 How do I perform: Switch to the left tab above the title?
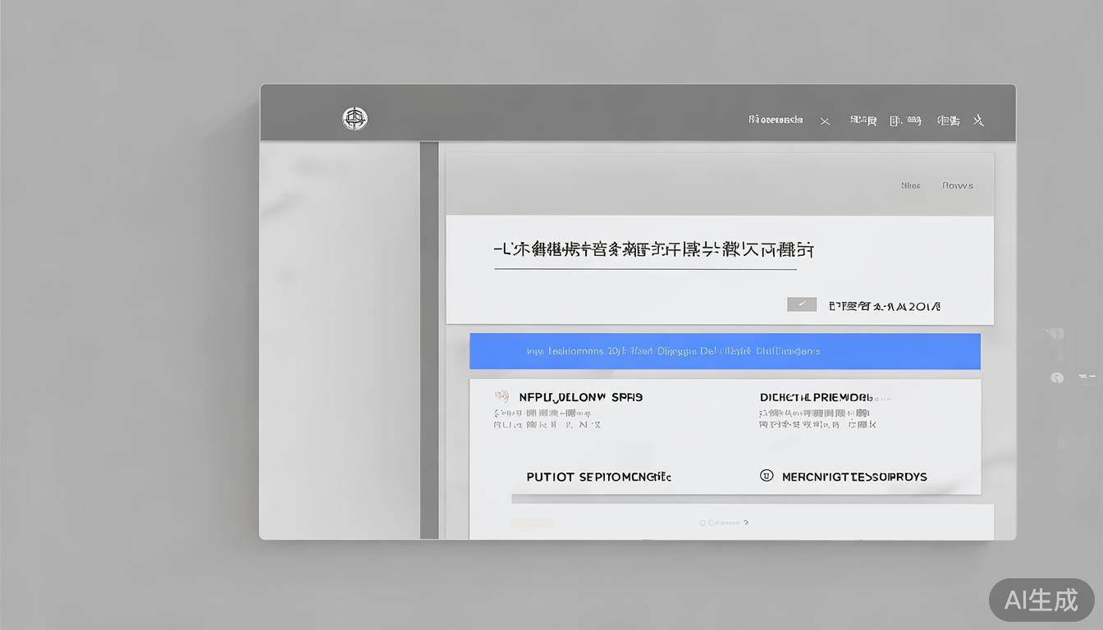910,185
